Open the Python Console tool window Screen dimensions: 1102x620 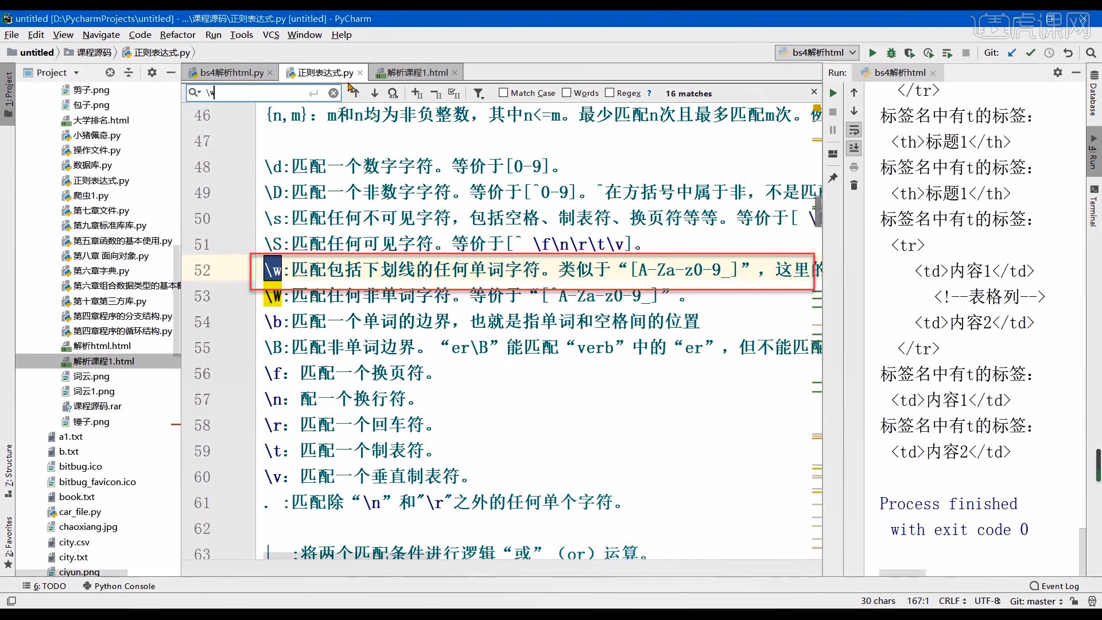point(119,586)
